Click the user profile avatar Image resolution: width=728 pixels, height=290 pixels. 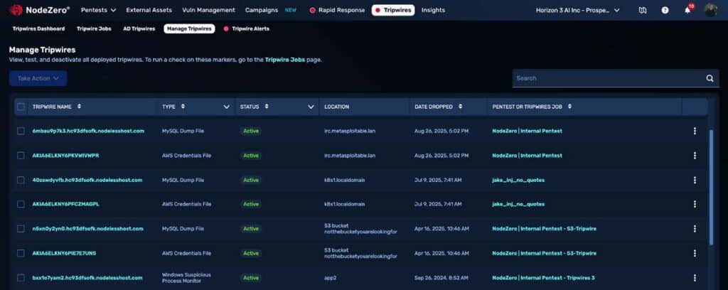pyautogui.click(x=710, y=10)
